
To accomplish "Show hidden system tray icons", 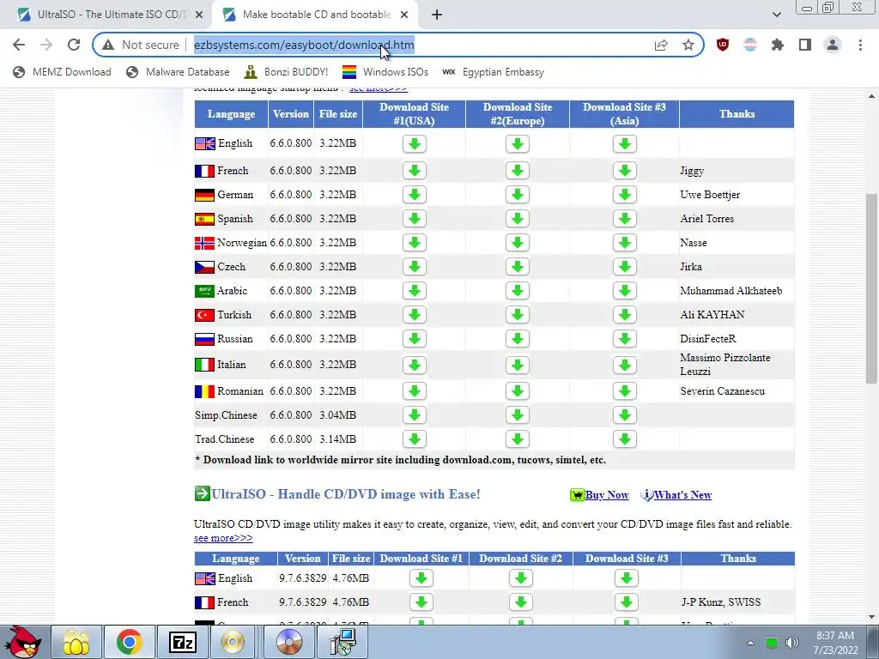I will pos(750,643).
